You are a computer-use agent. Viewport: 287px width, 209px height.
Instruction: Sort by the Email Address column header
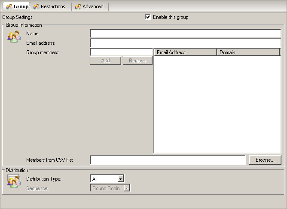(185, 52)
